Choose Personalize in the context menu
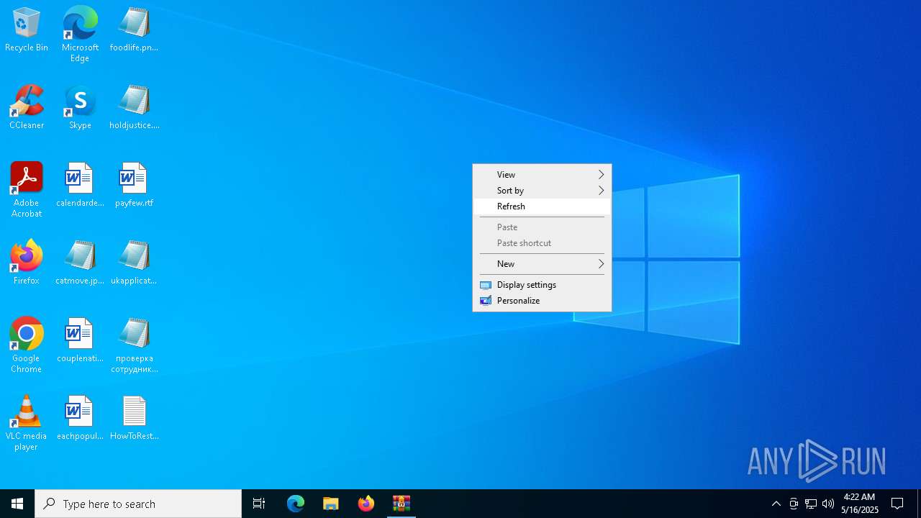Screen dimensions: 921x518 542,301
